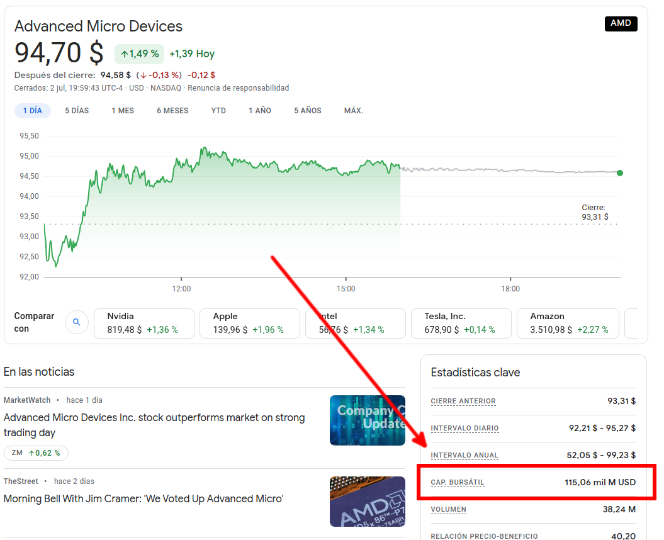Select the 1 DÍA time range tab
The image size is (664, 540).
33,111
